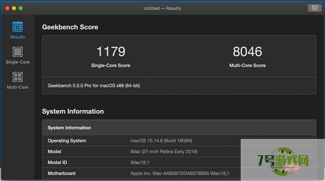Click the 'Operating System' row label
The height and width of the screenshot is (181, 325).
click(67, 141)
